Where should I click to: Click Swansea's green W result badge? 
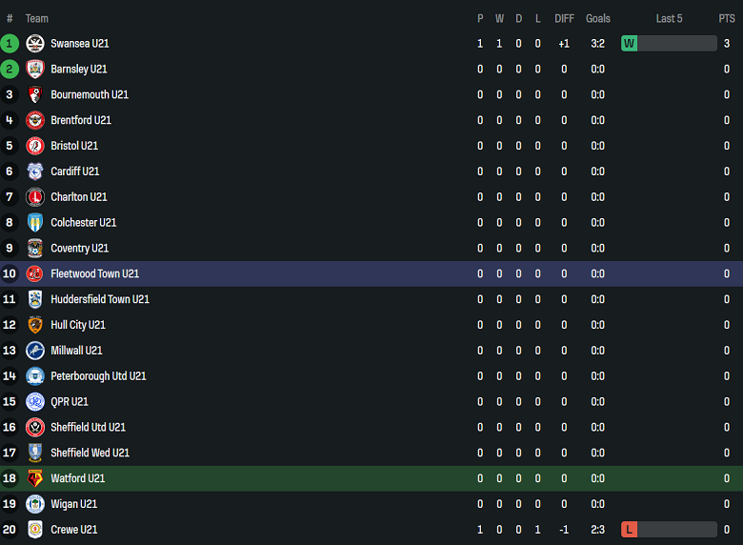click(629, 44)
